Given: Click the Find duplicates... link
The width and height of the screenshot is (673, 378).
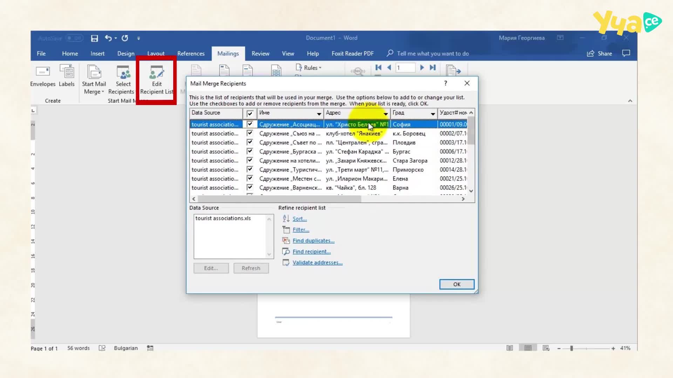Looking at the screenshot, I should (x=314, y=240).
